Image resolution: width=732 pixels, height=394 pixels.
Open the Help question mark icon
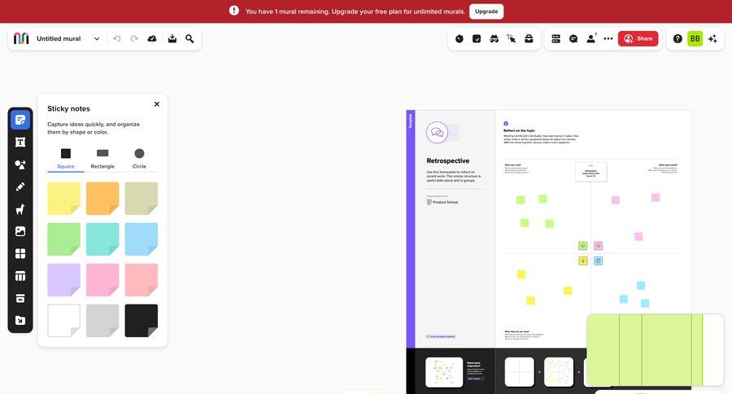click(x=678, y=38)
